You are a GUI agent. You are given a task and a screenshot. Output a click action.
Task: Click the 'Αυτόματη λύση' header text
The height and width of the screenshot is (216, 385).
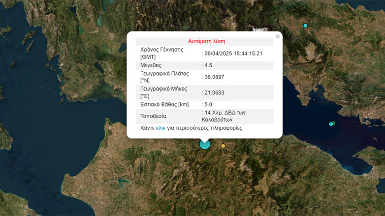coord(206,41)
